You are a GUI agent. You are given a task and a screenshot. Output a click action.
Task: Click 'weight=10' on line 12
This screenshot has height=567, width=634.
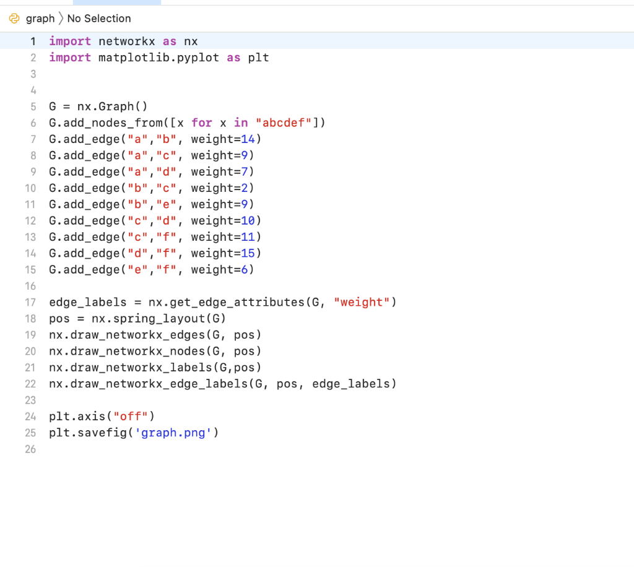223,221
